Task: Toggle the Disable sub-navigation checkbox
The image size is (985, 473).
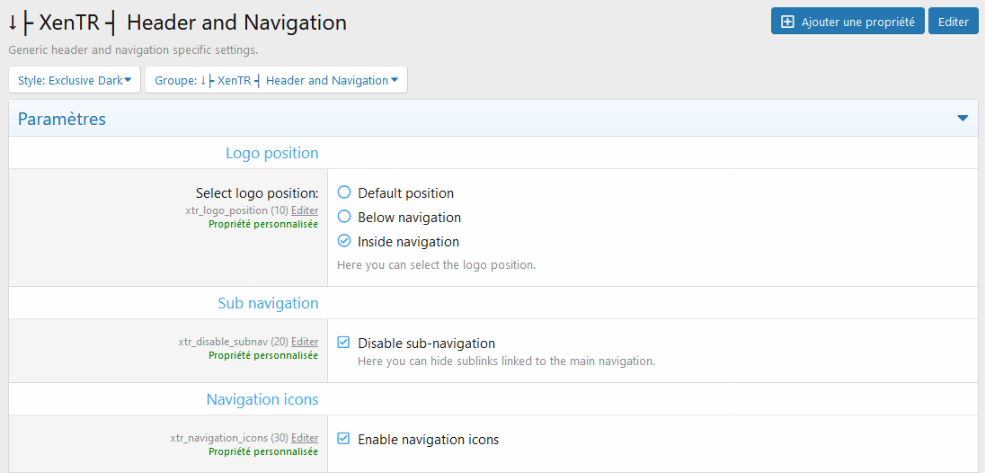Action: click(343, 343)
